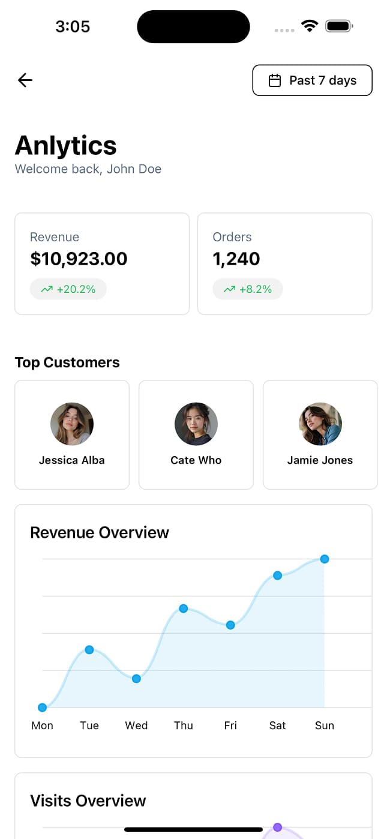This screenshot has width=387, height=839.
Task: Click the Wi-Fi icon in the status bar
Action: pyautogui.click(x=309, y=26)
